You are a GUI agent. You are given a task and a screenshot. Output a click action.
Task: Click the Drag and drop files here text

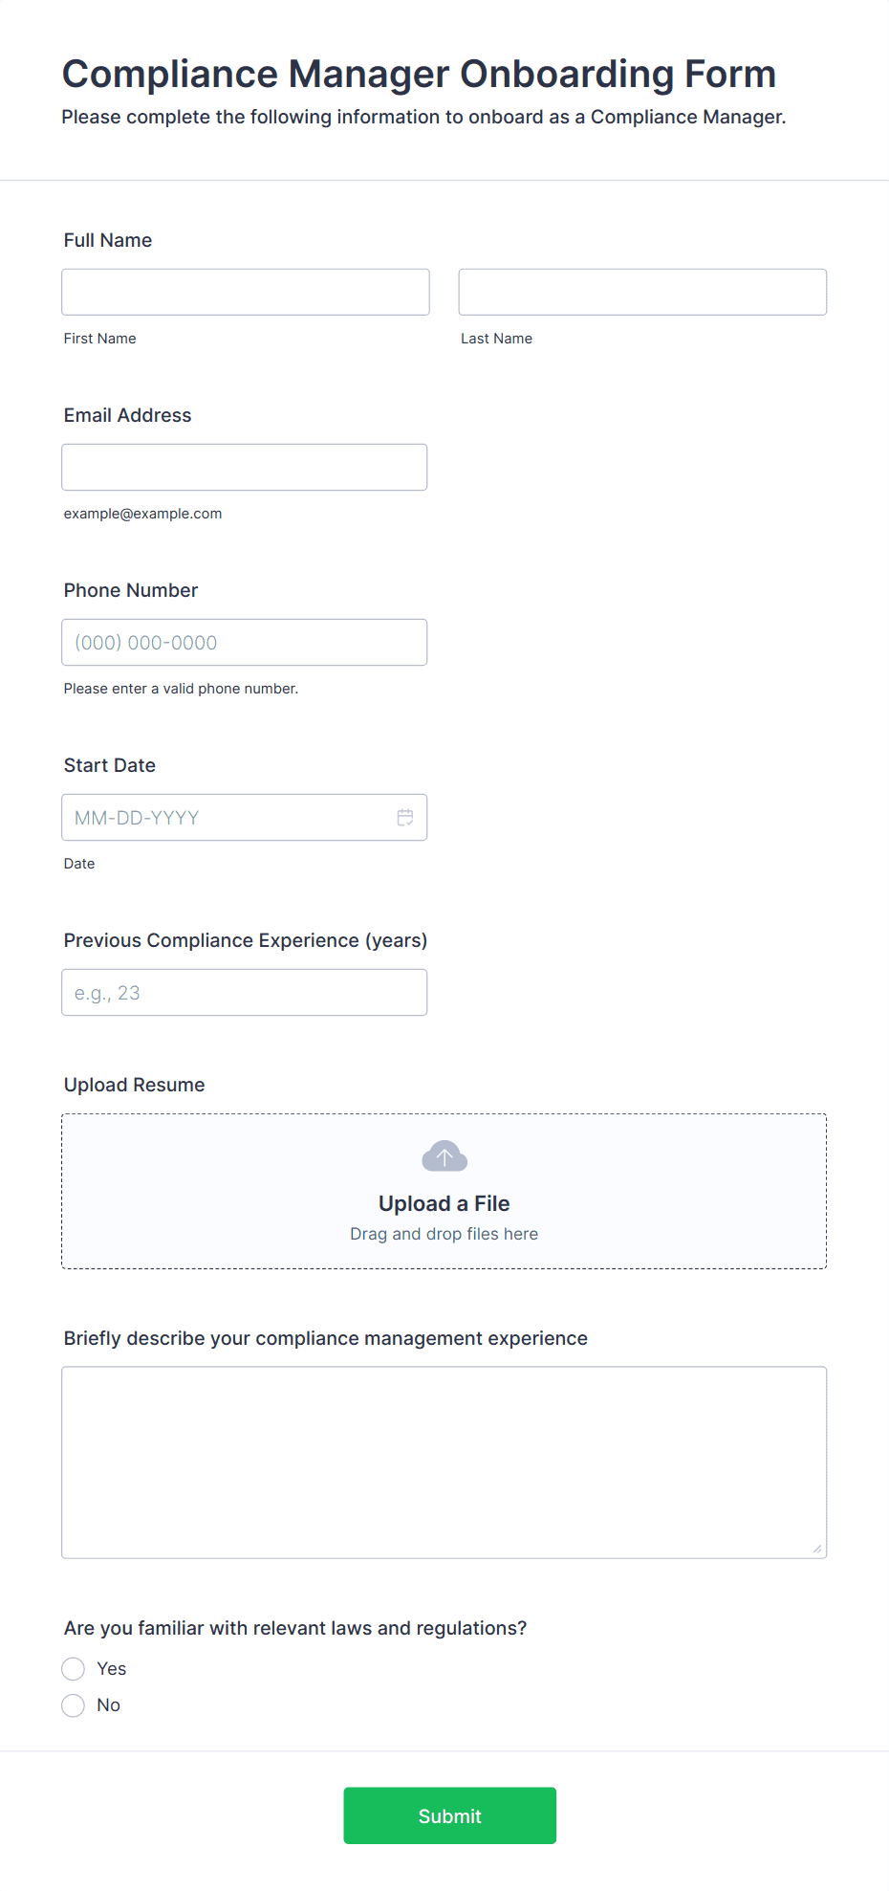coord(444,1234)
